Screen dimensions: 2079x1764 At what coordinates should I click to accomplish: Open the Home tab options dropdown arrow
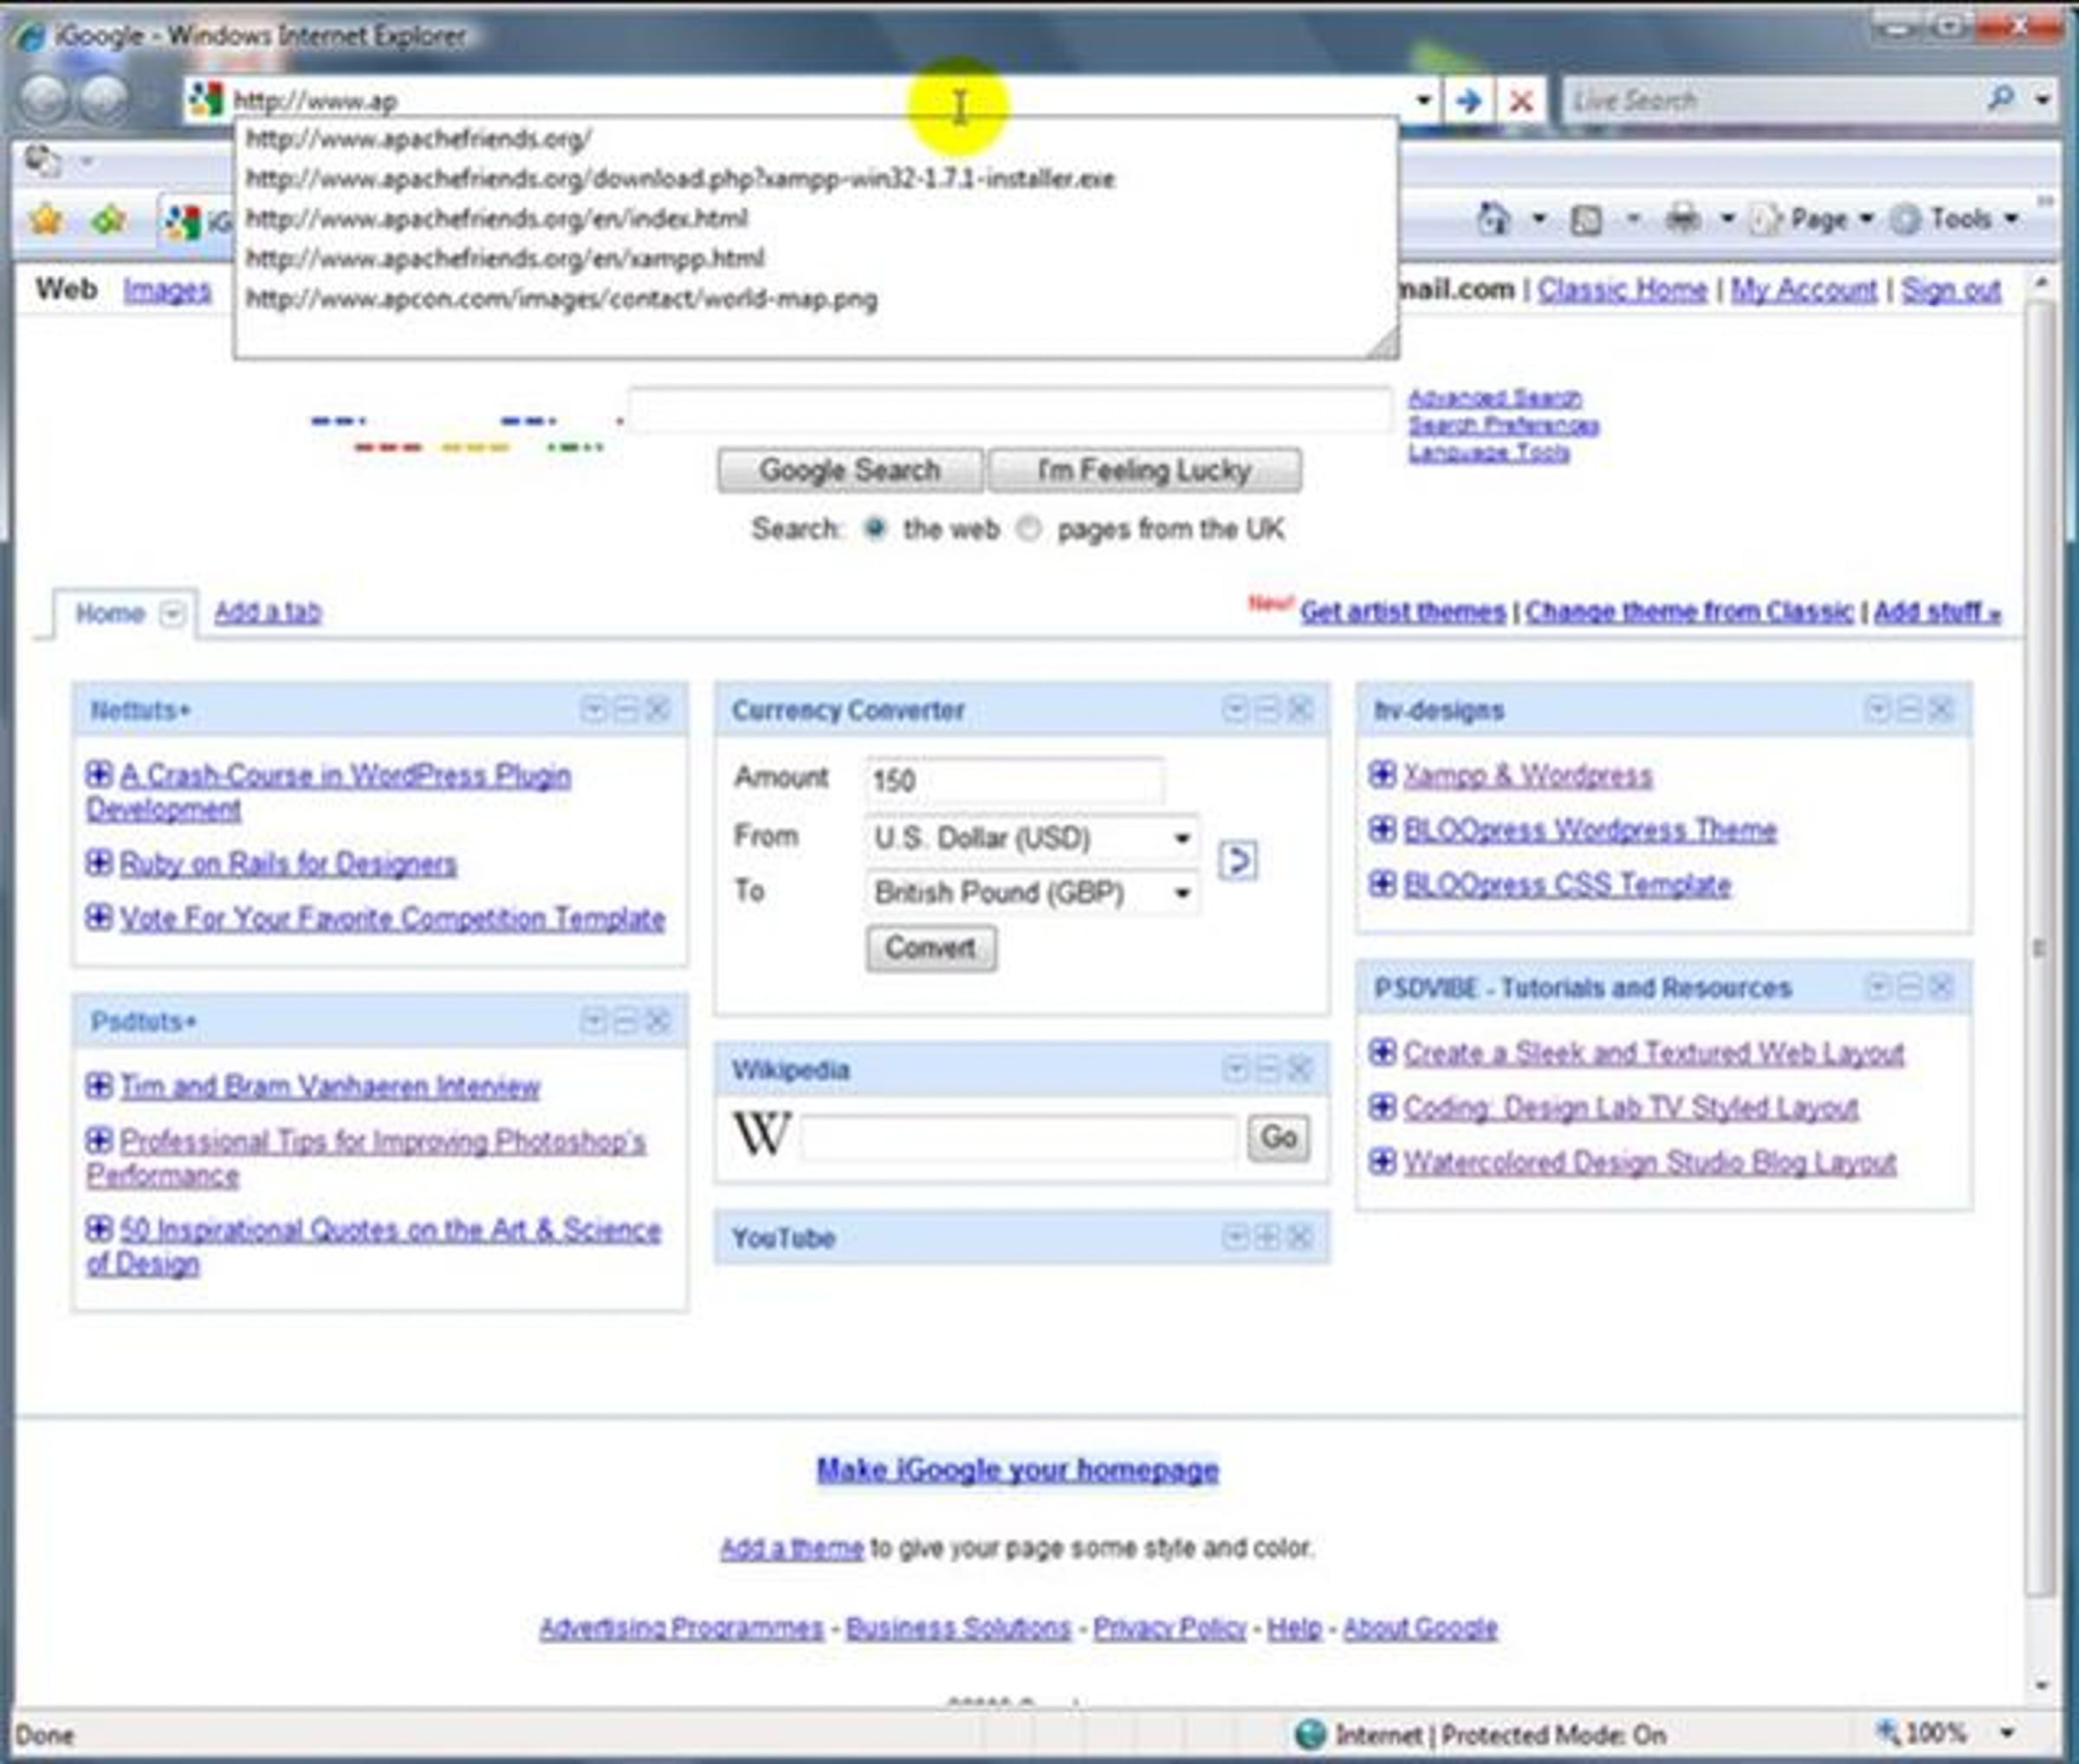pos(172,613)
